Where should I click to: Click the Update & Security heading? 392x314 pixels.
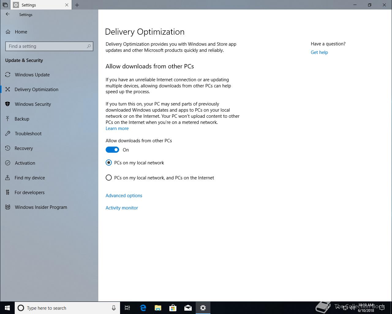pyautogui.click(x=24, y=60)
